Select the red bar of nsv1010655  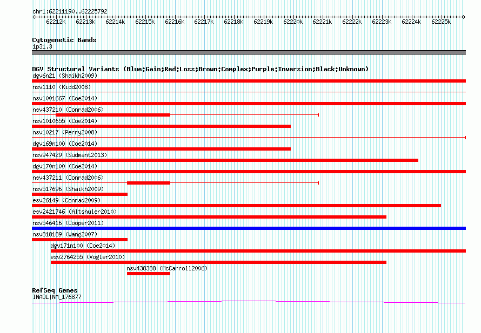point(162,126)
